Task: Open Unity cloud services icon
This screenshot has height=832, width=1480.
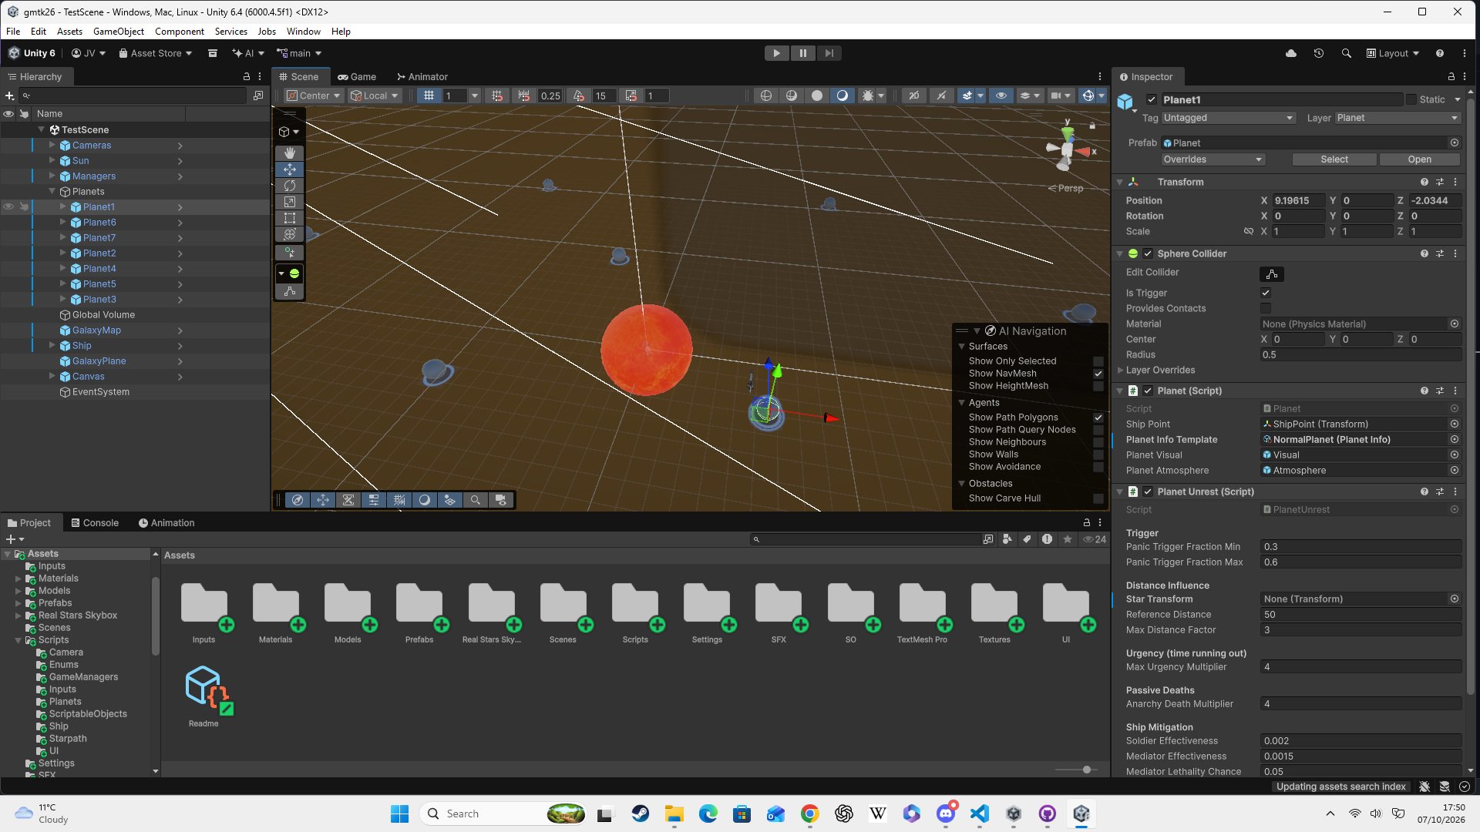Action: (x=1291, y=53)
